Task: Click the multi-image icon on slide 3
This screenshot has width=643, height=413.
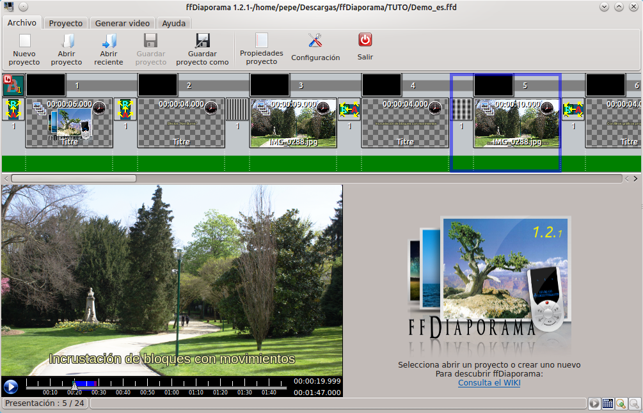Action: (263, 108)
